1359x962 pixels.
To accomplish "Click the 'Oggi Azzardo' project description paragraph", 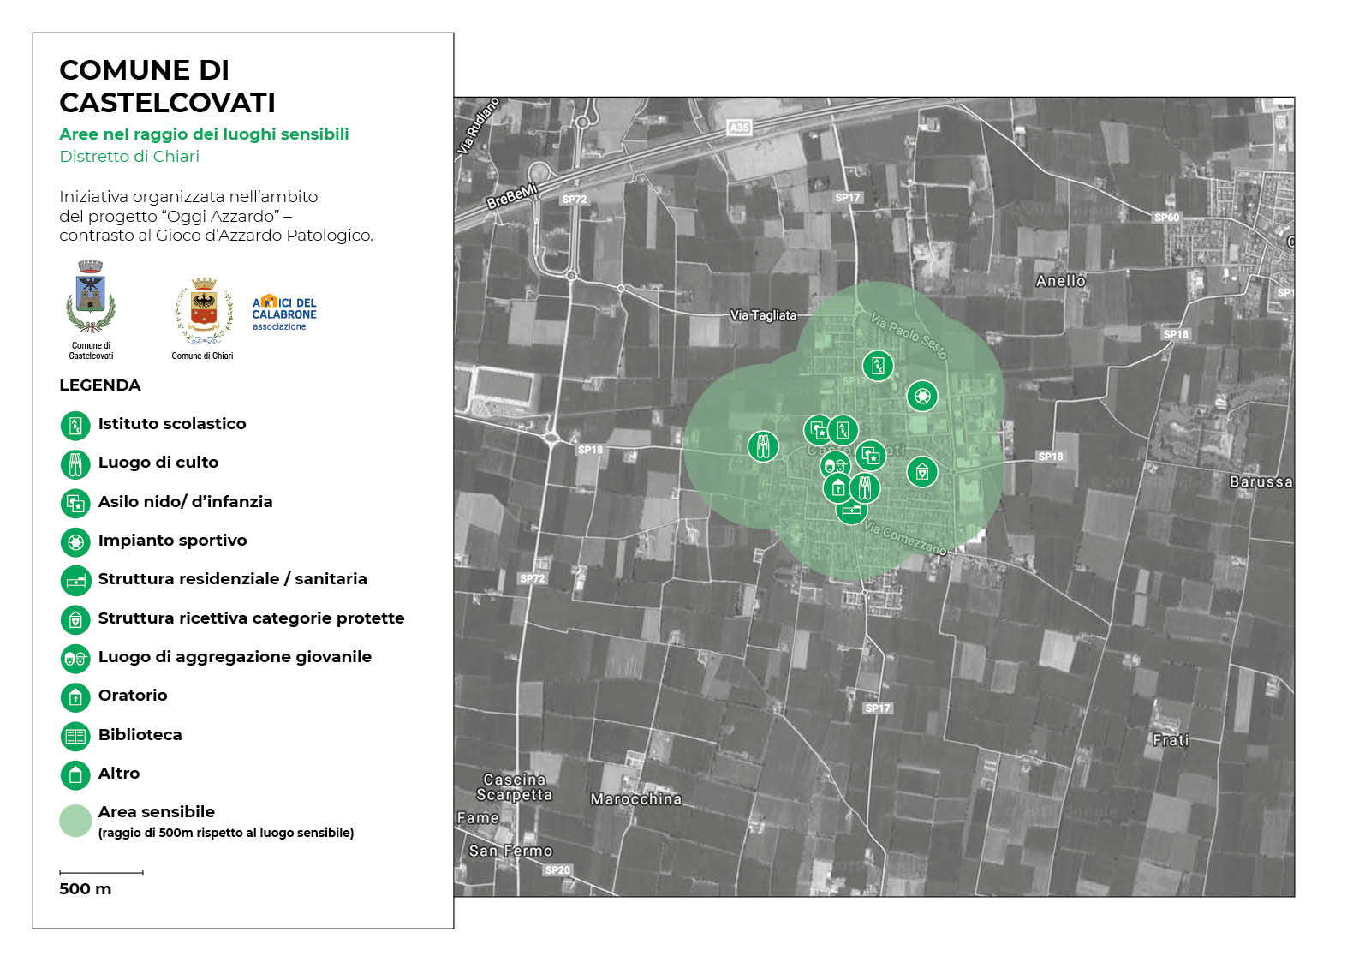I will pos(217,216).
